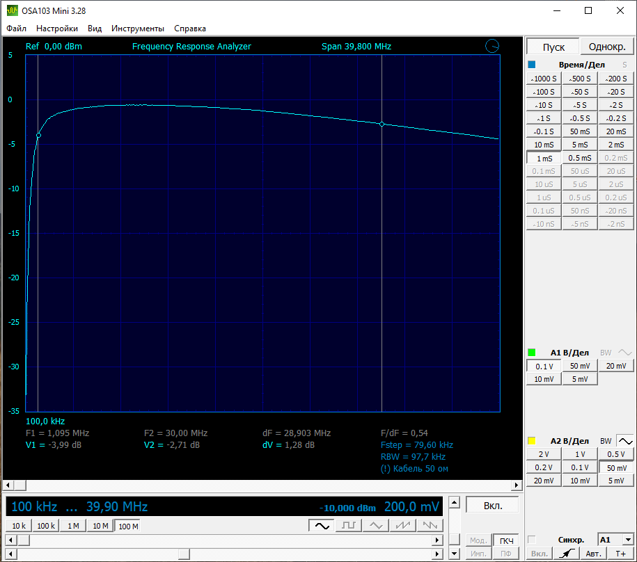Click the Кабель 50 ом warning text

(x=414, y=469)
